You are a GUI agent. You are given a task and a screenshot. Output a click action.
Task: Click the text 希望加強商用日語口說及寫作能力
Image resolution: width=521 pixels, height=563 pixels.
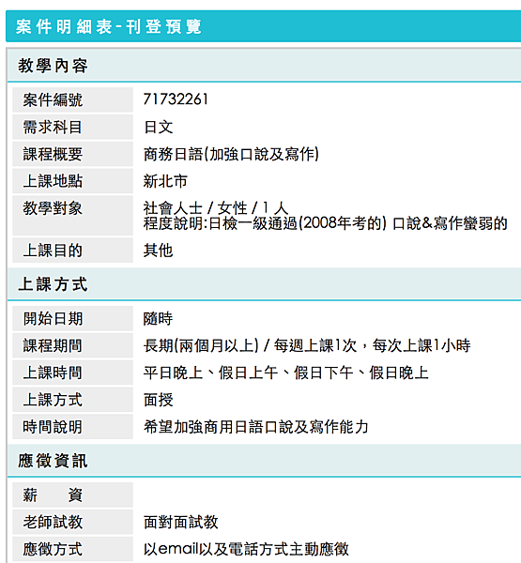(x=256, y=427)
